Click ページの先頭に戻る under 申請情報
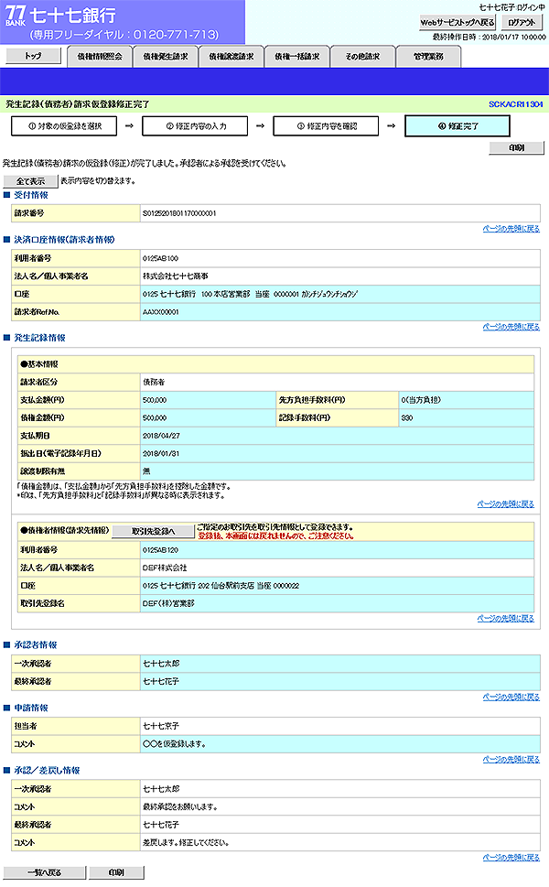549x887 pixels. click(x=511, y=759)
